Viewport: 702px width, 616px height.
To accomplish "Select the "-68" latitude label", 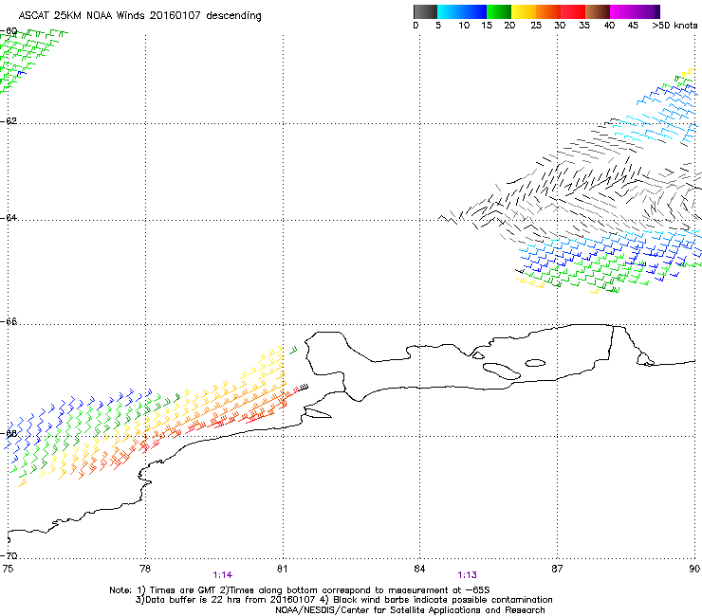I will click(9, 434).
